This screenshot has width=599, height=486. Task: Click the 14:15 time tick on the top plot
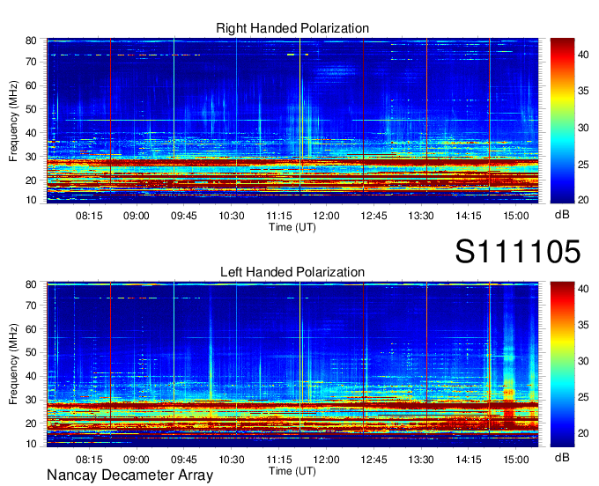[469, 216]
